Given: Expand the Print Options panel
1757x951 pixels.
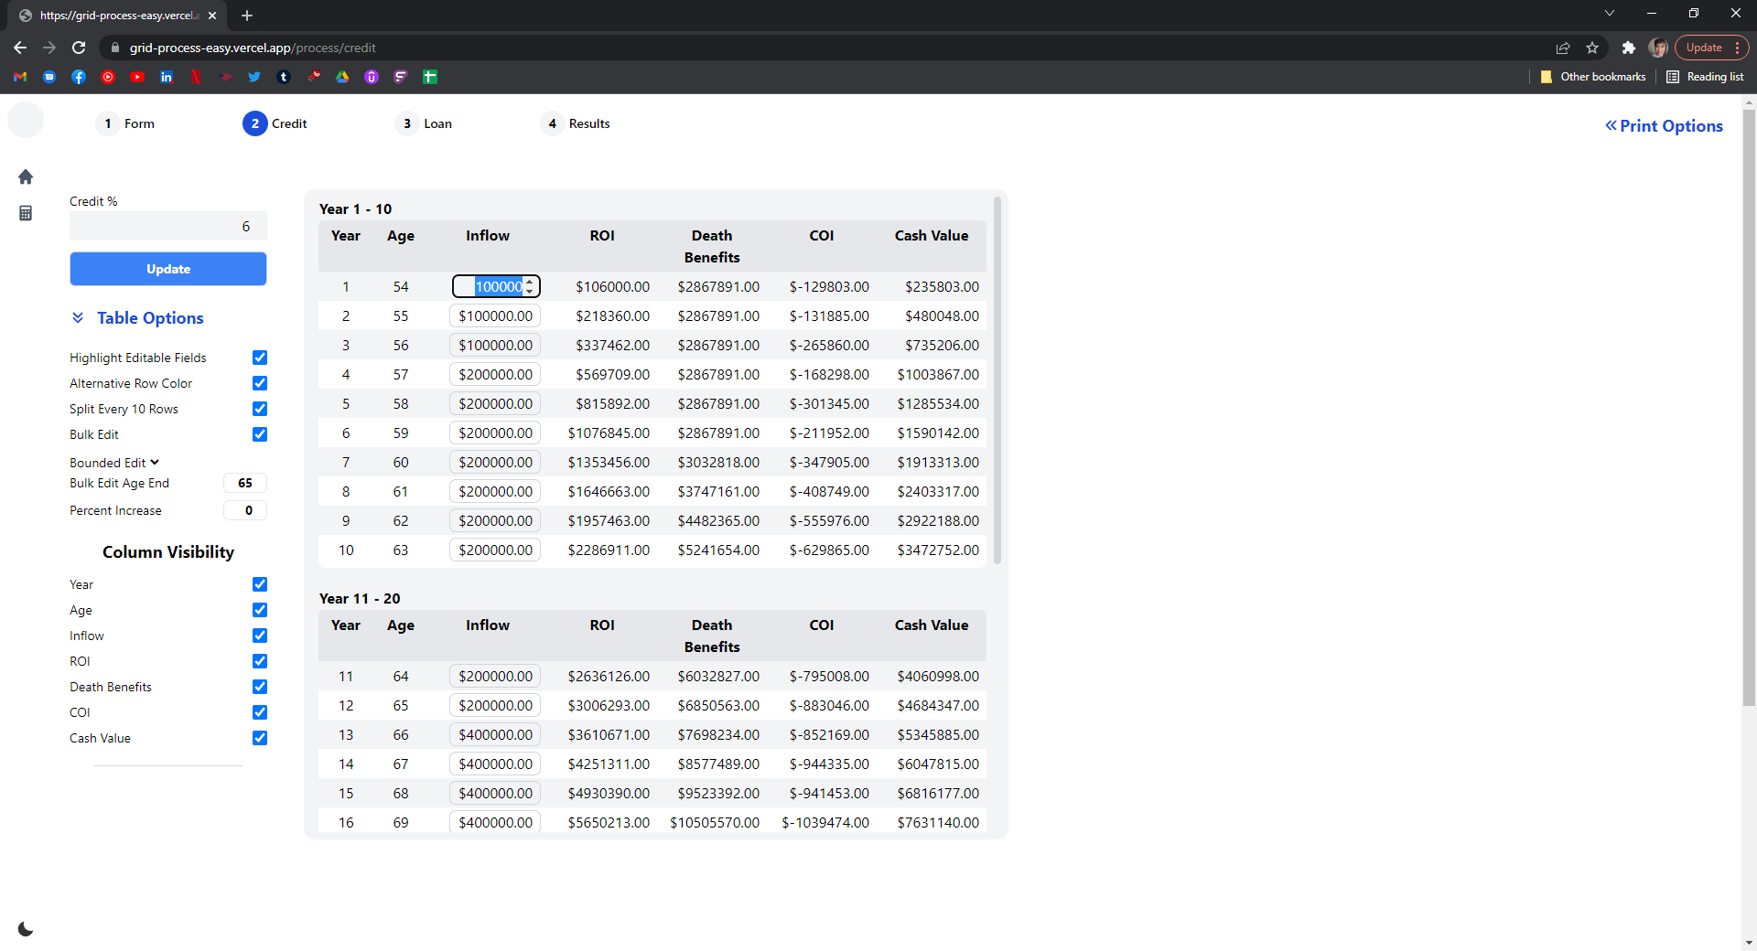Looking at the screenshot, I should pos(1663,126).
